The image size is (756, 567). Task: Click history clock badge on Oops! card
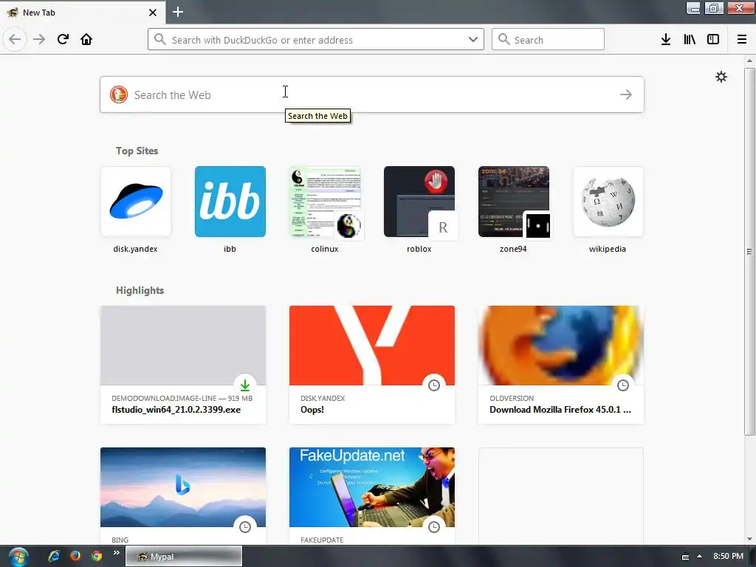(434, 385)
